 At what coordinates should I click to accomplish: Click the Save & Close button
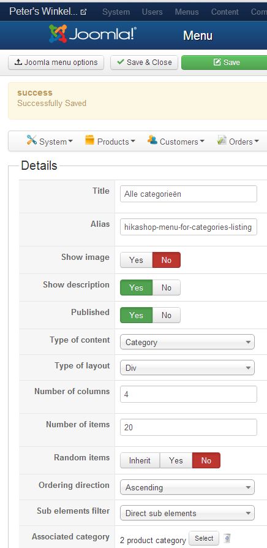(x=144, y=63)
